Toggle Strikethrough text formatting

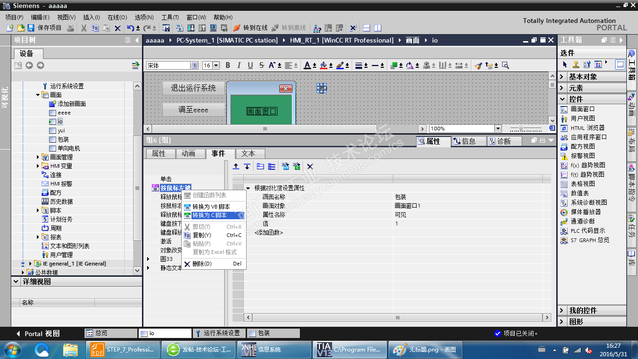tap(262, 65)
